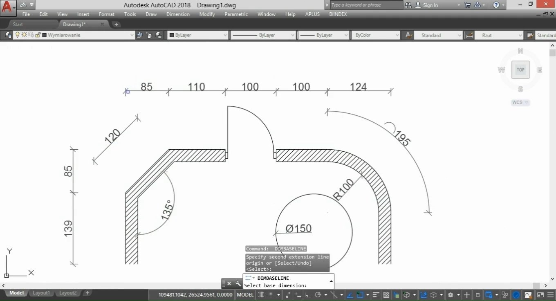Image resolution: width=556 pixels, height=301 pixels.
Task: Click the TOP face of the ViewCube
Action: tap(520, 70)
